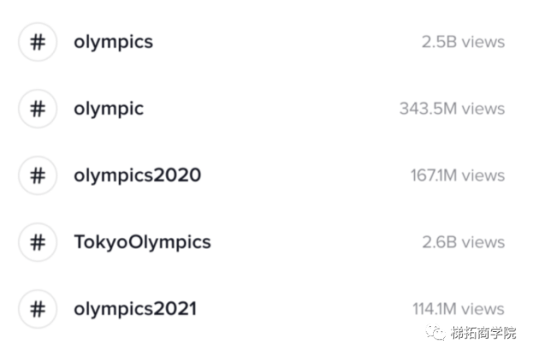The image size is (533, 356).
Task: Select the 167.1M views text
Action: (457, 175)
